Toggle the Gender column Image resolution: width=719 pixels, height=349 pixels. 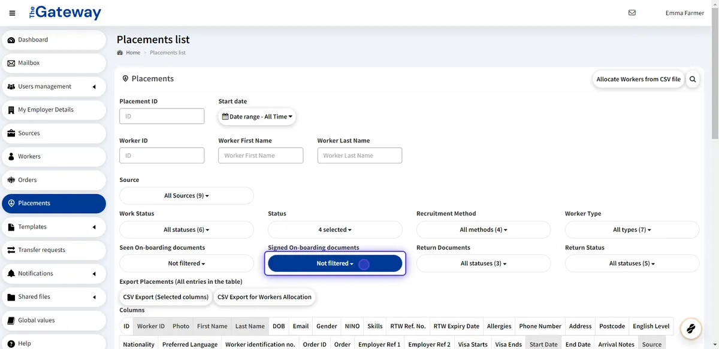327,326
